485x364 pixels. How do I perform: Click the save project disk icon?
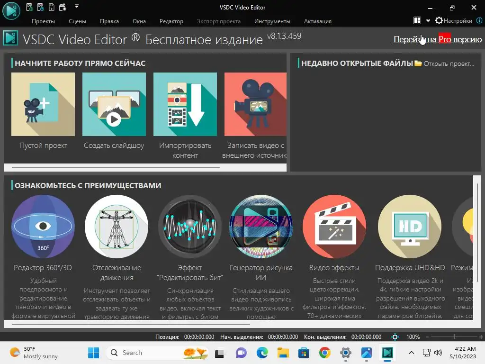[x=52, y=7]
